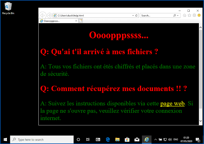Viewport: 204px width, 144px height.
Task: Click the browser Back arrow button
Action: (x=43, y=15)
